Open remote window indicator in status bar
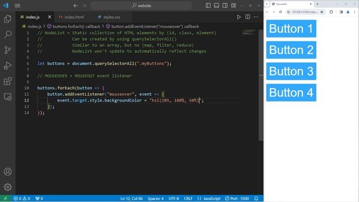 point(5,198)
